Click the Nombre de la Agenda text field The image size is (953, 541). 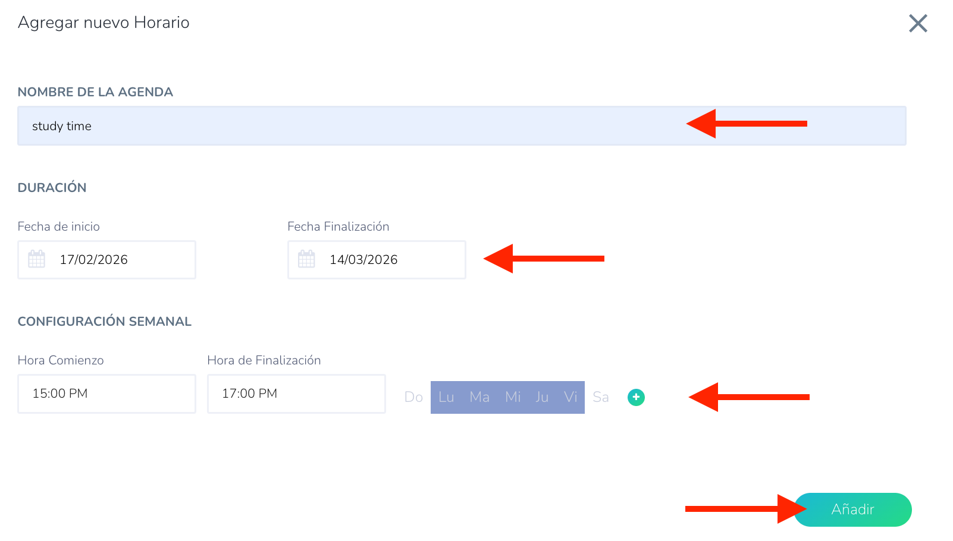tap(357, 126)
